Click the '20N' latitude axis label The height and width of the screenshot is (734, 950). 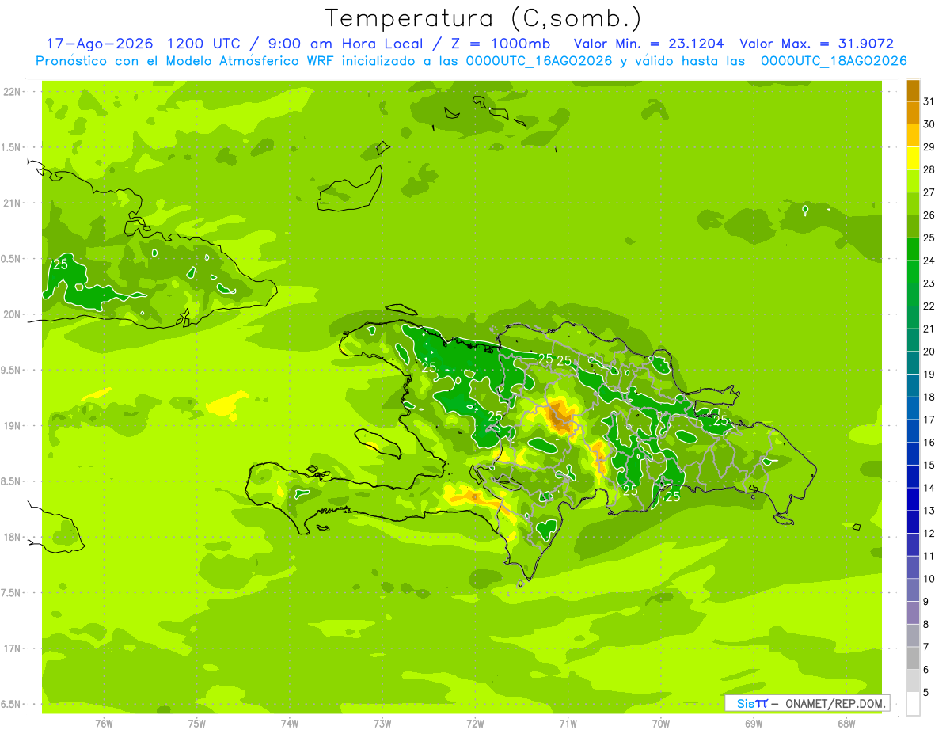[13, 314]
